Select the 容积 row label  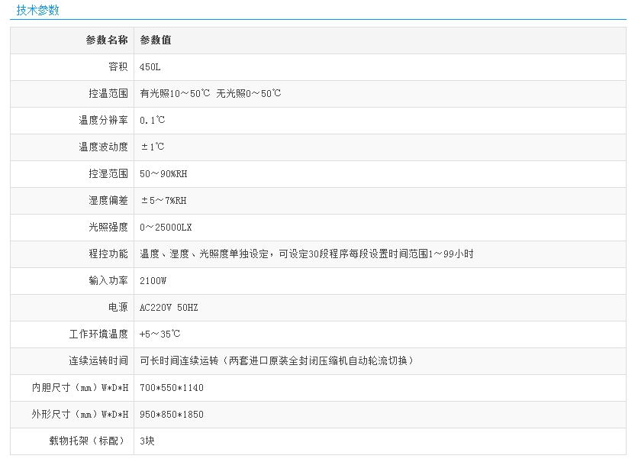pyautogui.click(x=118, y=67)
